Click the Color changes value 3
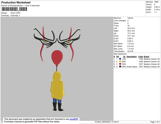Viewport: 161px width, 124px height. point(128,21)
